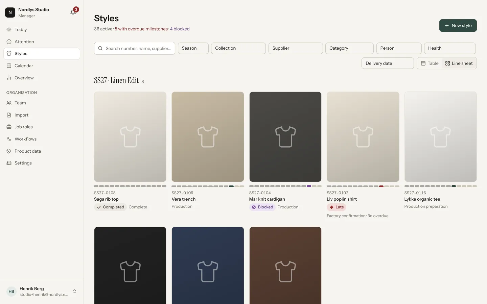Click the Saga rib top progress bar

click(130, 186)
